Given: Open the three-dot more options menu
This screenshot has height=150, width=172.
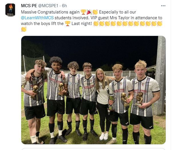Looking at the screenshot, I should tap(163, 6).
